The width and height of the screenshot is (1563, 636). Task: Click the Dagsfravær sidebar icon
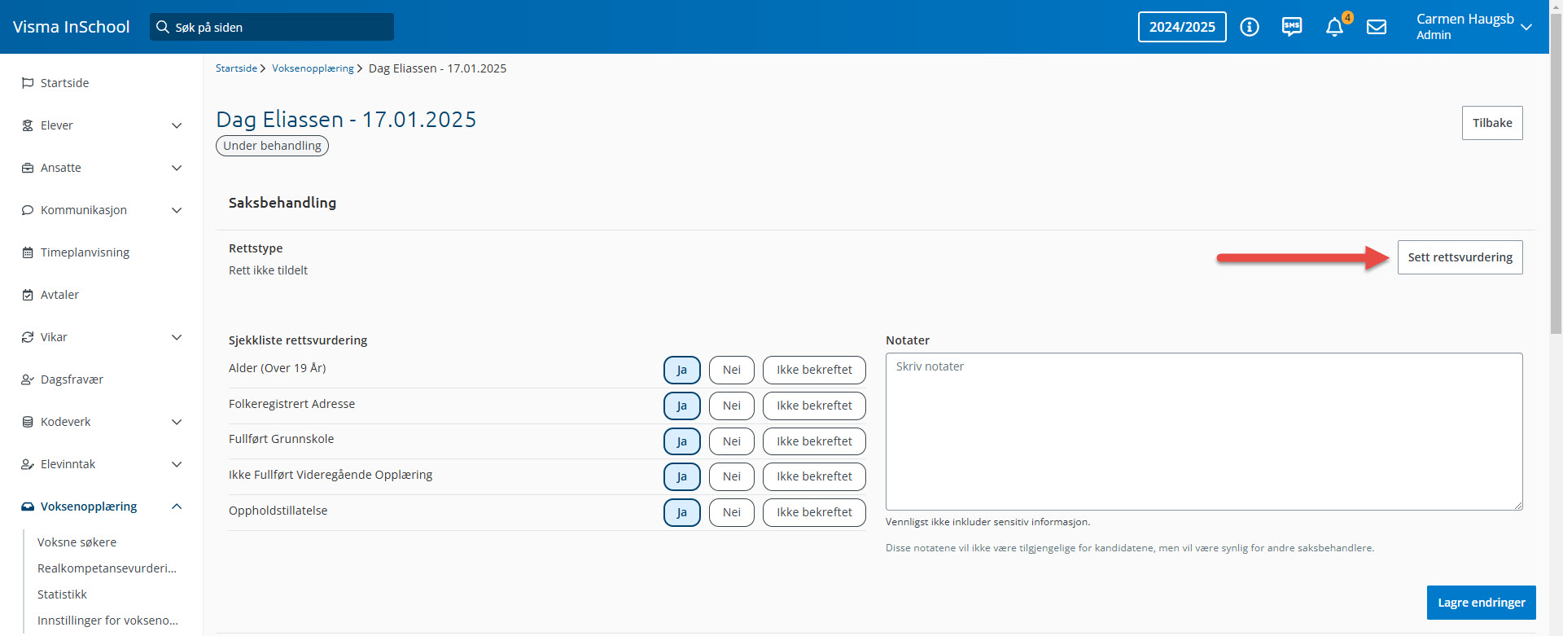pos(28,379)
